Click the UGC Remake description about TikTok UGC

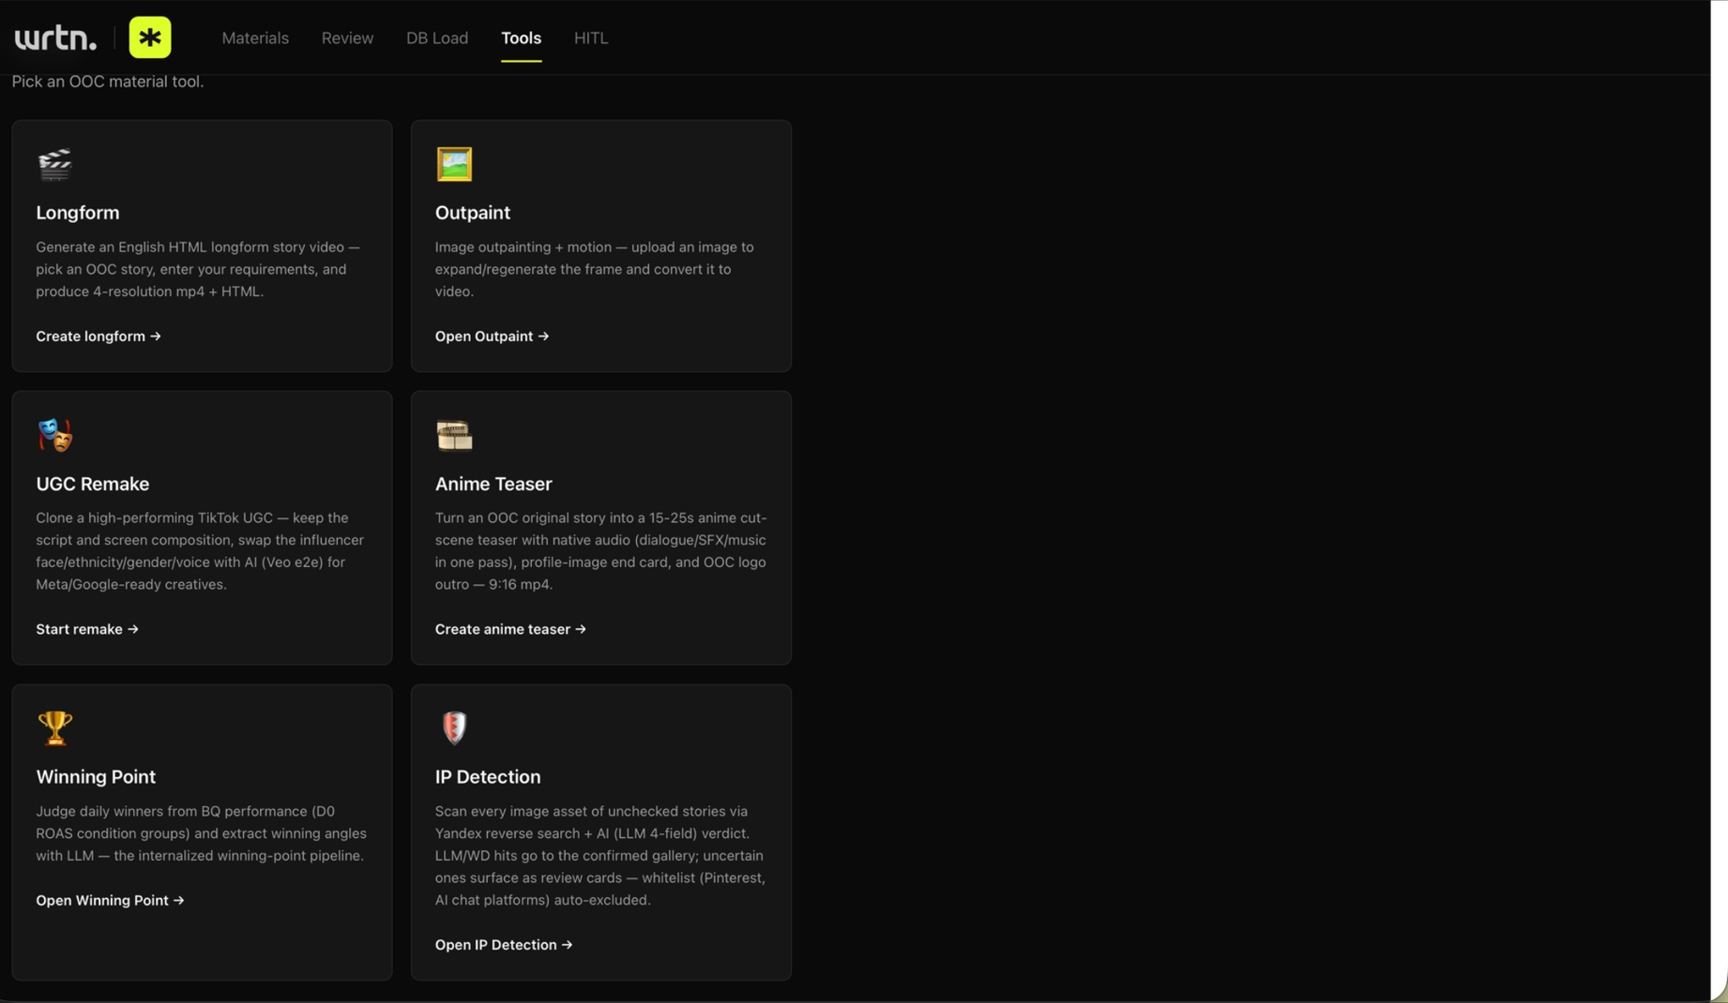click(200, 551)
